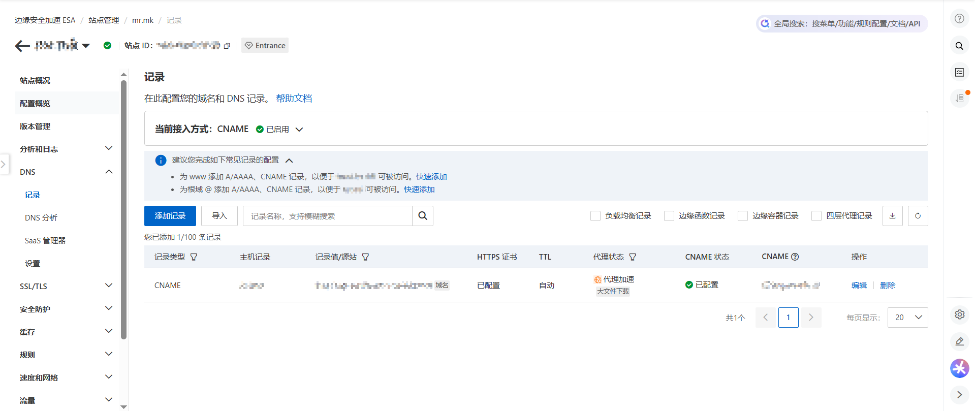Click the edit pencil icon in the right sidebar
The height and width of the screenshot is (411, 975).
[x=959, y=341]
